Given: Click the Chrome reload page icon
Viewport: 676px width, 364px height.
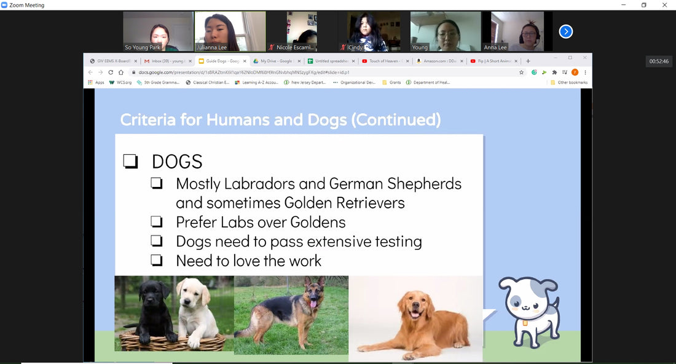Looking at the screenshot, I should click(111, 72).
